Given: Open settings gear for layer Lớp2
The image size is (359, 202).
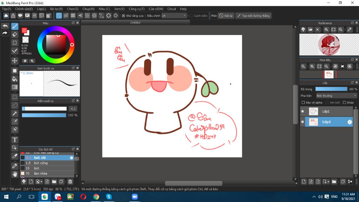Looking at the screenshot, I should 350,122.
